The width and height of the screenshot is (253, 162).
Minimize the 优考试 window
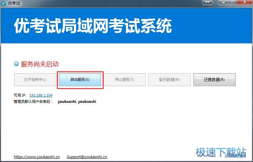click(x=224, y=2)
